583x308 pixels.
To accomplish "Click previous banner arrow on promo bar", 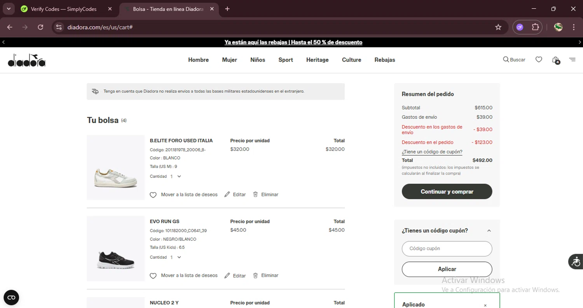I will click(x=3, y=42).
